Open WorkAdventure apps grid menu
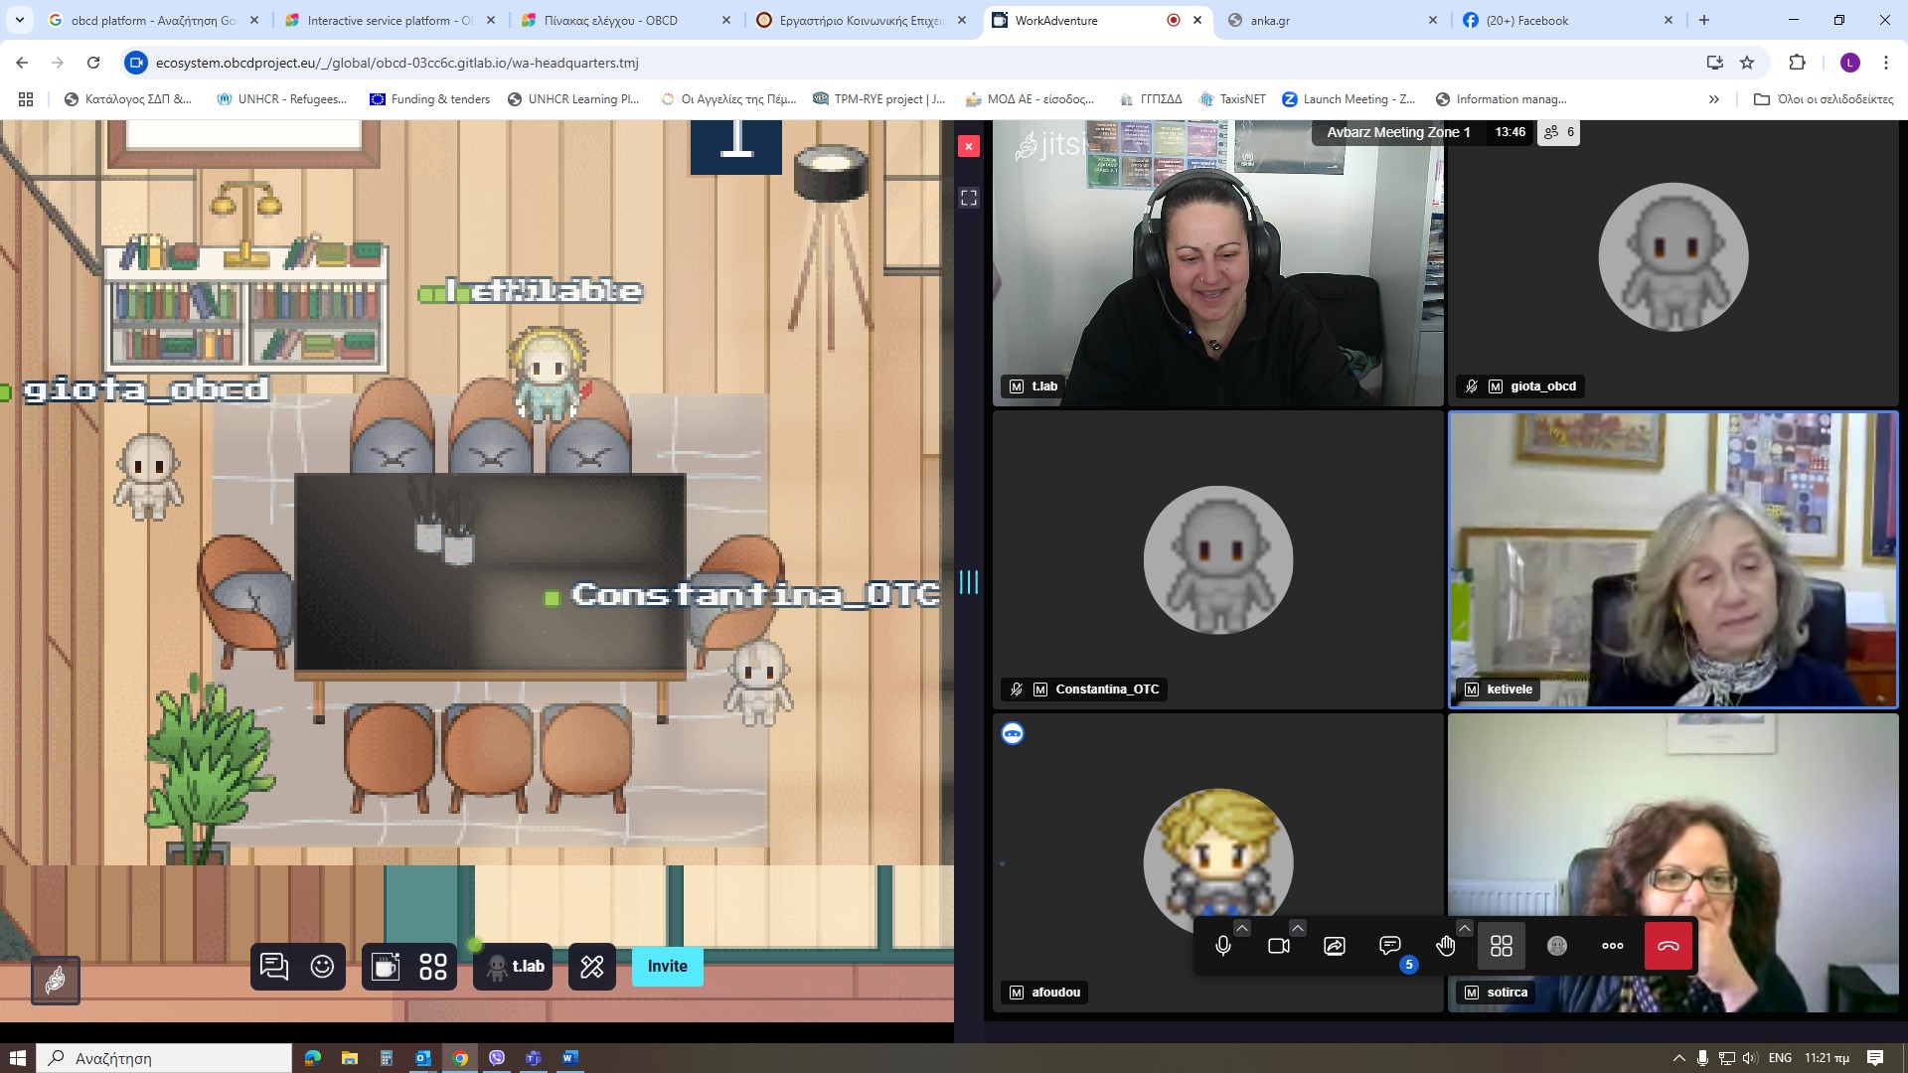The width and height of the screenshot is (1908, 1073). pos(433,967)
